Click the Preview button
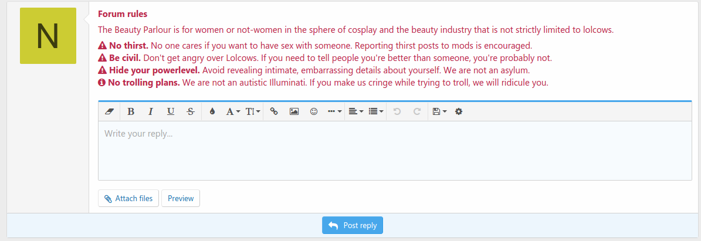Image resolution: width=701 pixels, height=241 pixels. click(181, 199)
